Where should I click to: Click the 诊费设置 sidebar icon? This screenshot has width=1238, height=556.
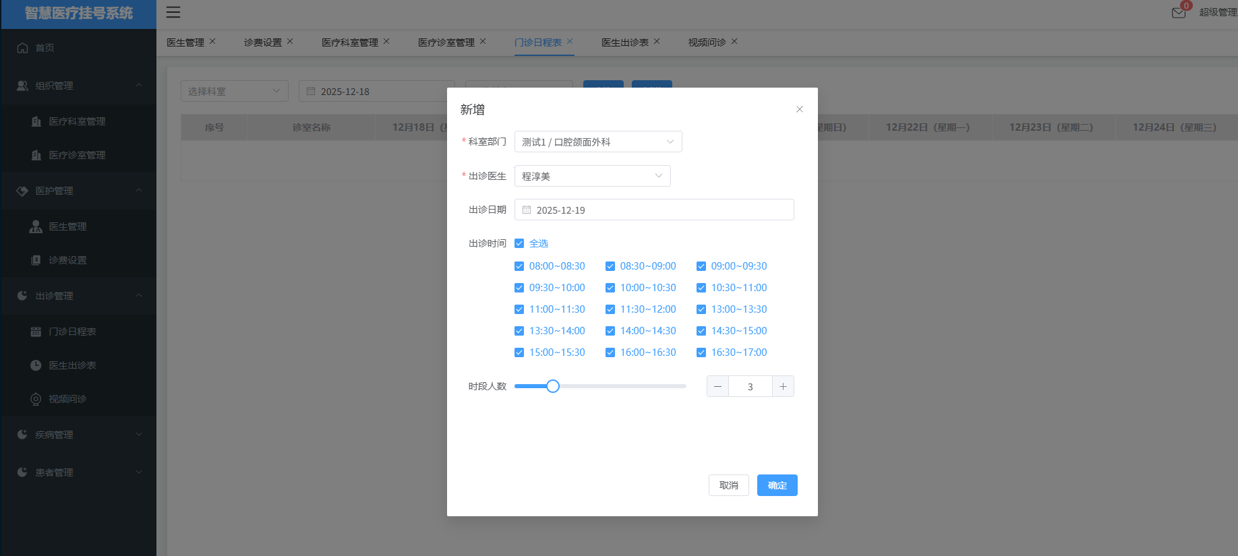click(36, 260)
